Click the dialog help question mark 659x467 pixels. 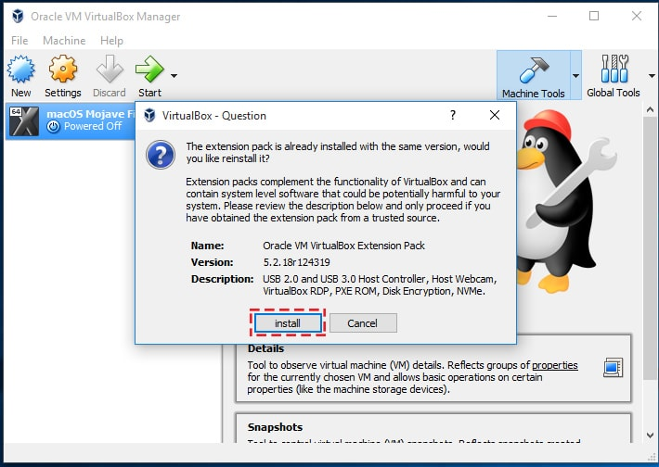[x=453, y=115]
